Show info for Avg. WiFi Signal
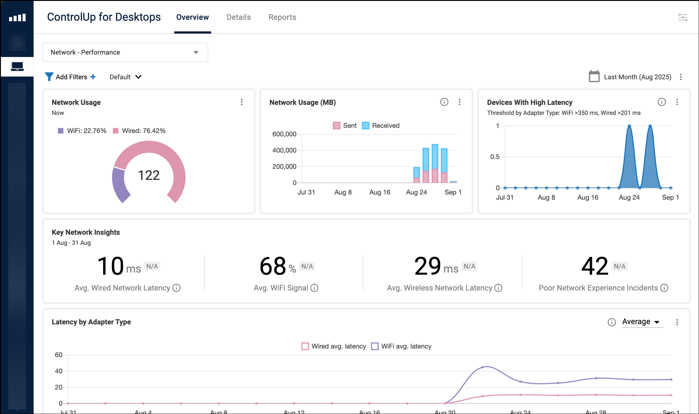This screenshot has height=414, width=699. click(314, 288)
